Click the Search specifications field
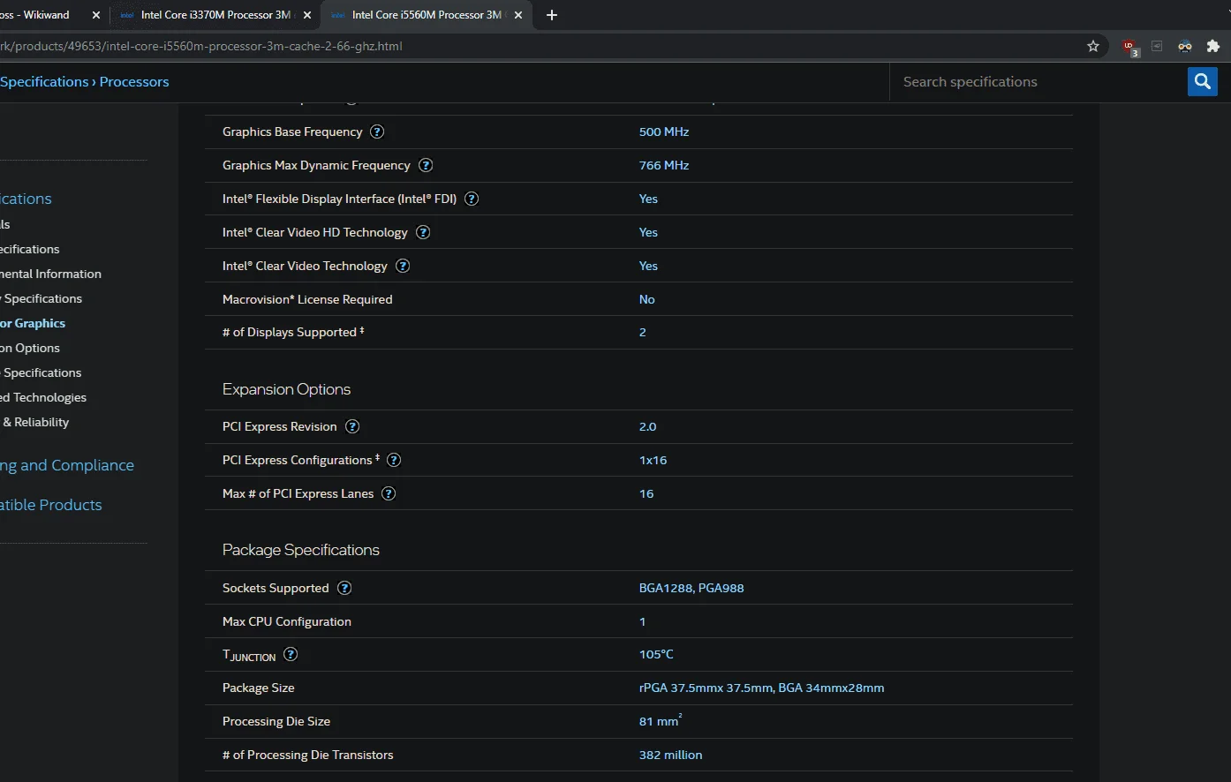Viewport: 1231px width, 782px height. (1038, 82)
